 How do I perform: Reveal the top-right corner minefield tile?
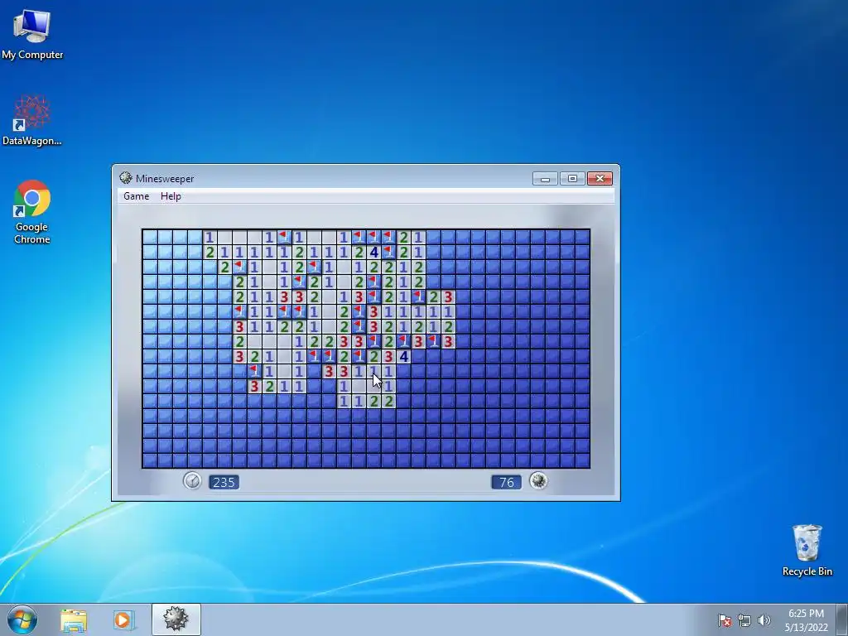click(x=582, y=237)
